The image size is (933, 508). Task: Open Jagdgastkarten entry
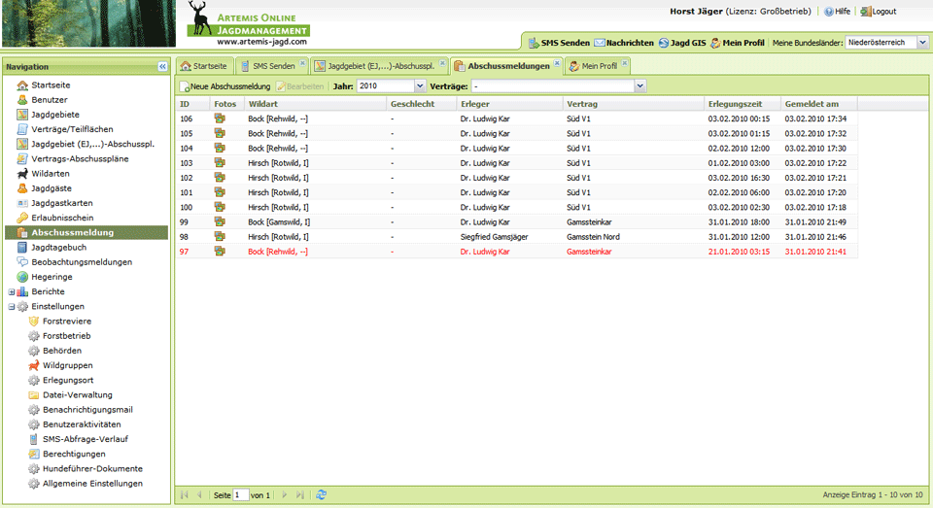pyautogui.click(x=62, y=203)
